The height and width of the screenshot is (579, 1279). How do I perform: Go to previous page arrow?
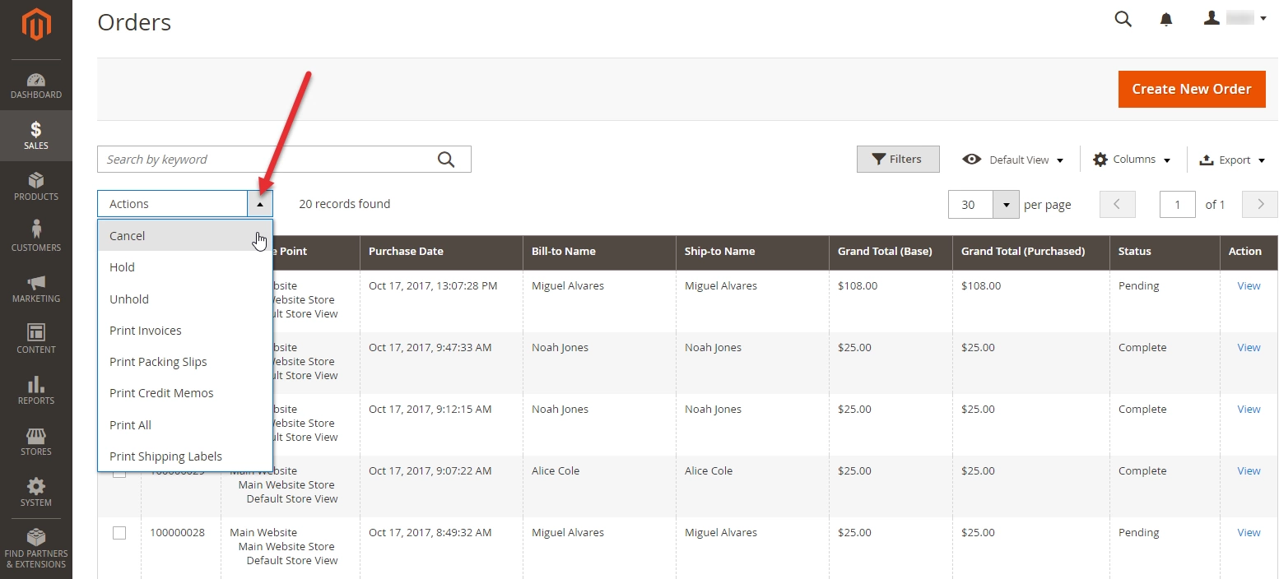[x=1118, y=205]
